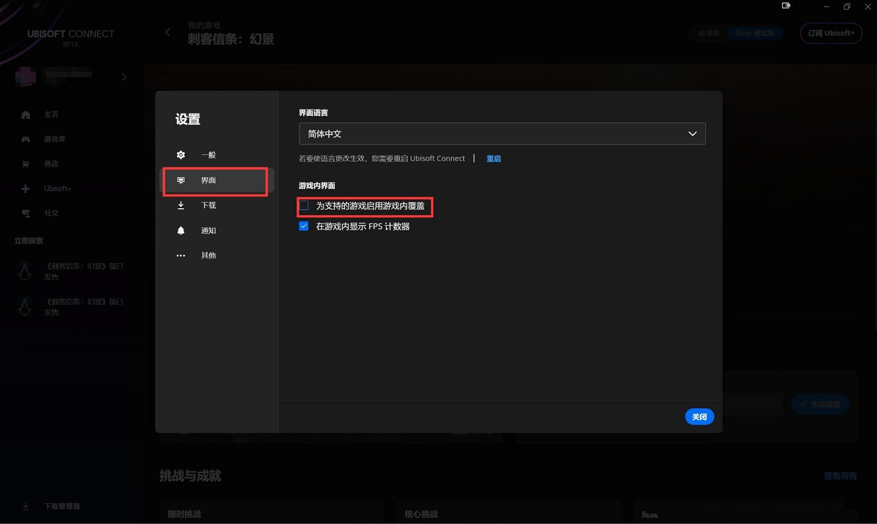Enable 为支持的游戏启用游戏内覆盖 checkbox
Image resolution: width=877 pixels, height=524 pixels.
coord(304,206)
